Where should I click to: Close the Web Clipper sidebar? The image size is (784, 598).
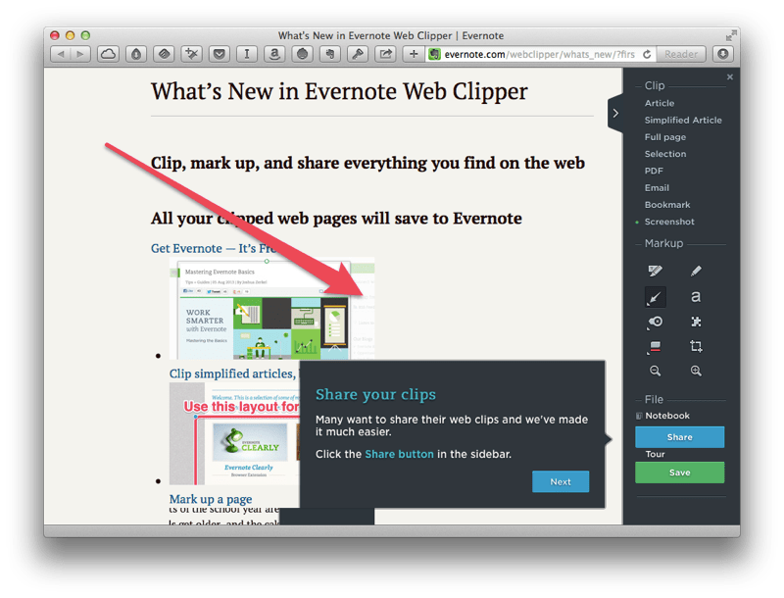pyautogui.click(x=730, y=77)
